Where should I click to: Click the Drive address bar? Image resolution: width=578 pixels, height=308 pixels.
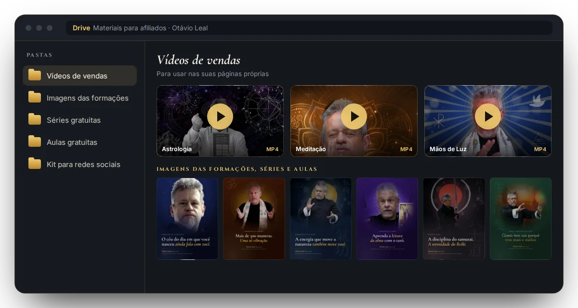309,28
